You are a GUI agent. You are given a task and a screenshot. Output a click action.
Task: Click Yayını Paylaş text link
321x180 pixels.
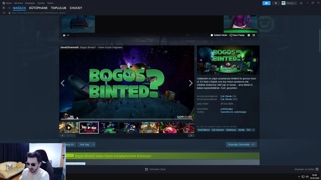238,35
